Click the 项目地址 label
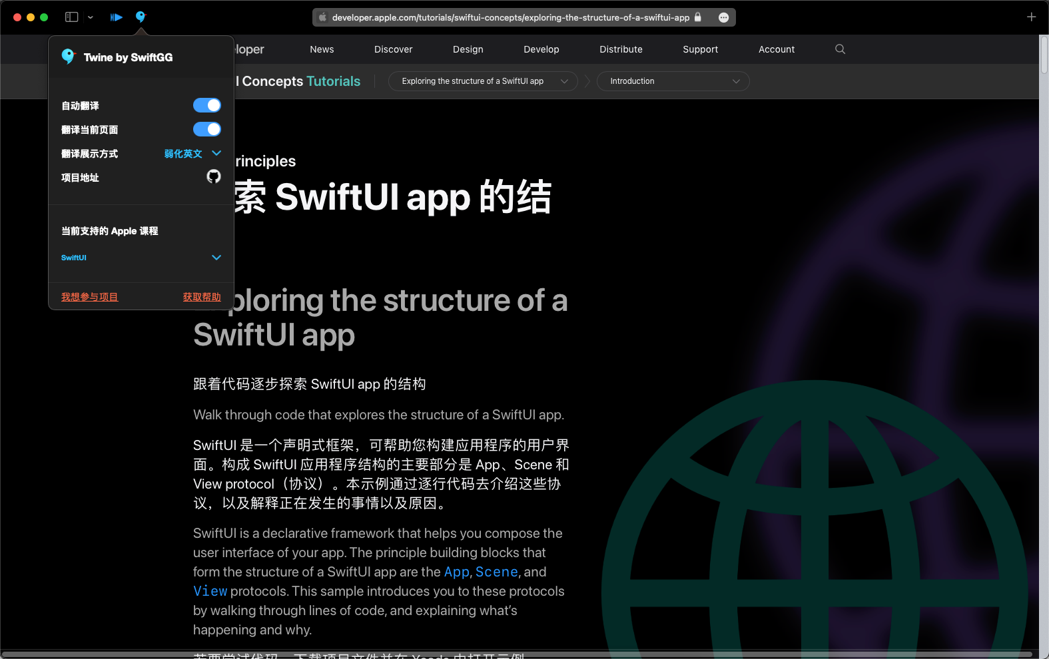Viewport: 1049px width, 659px height. [80, 178]
